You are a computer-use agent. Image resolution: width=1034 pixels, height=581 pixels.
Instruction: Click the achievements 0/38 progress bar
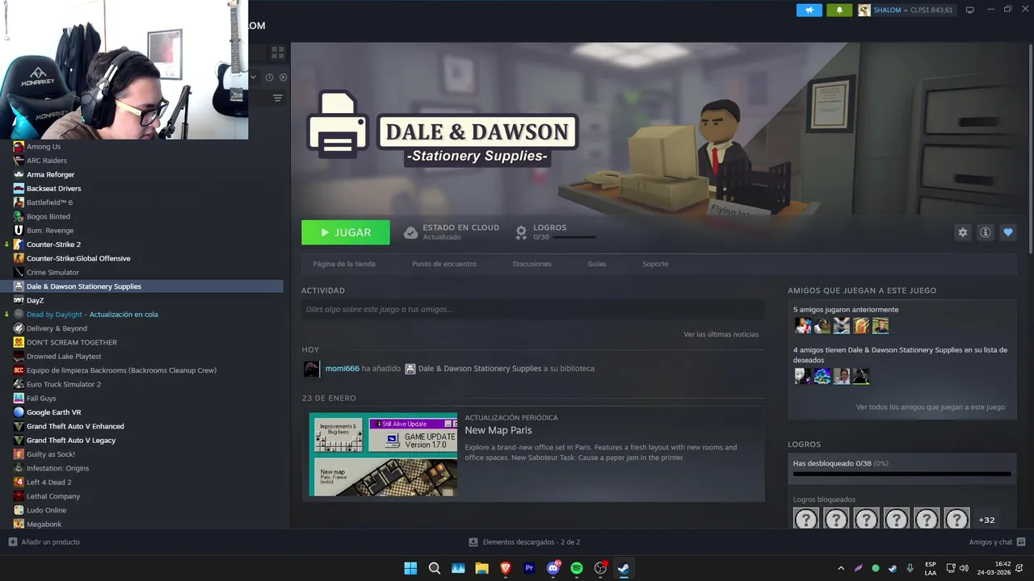pos(902,474)
